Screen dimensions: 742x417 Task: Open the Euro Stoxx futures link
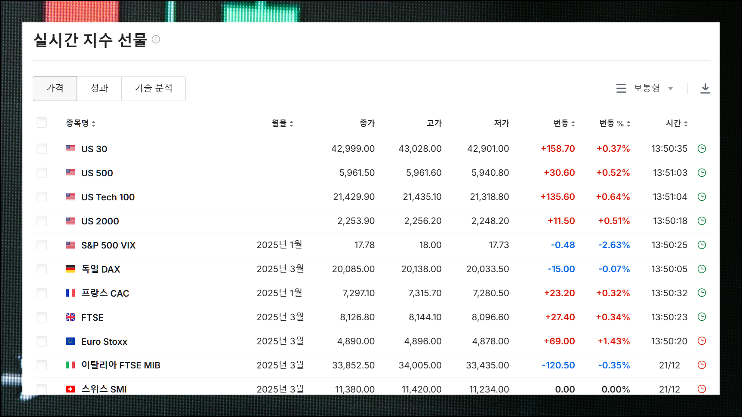pyautogui.click(x=104, y=341)
